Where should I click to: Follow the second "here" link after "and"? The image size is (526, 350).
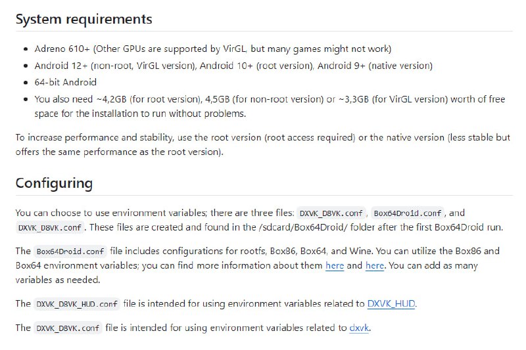click(x=374, y=265)
